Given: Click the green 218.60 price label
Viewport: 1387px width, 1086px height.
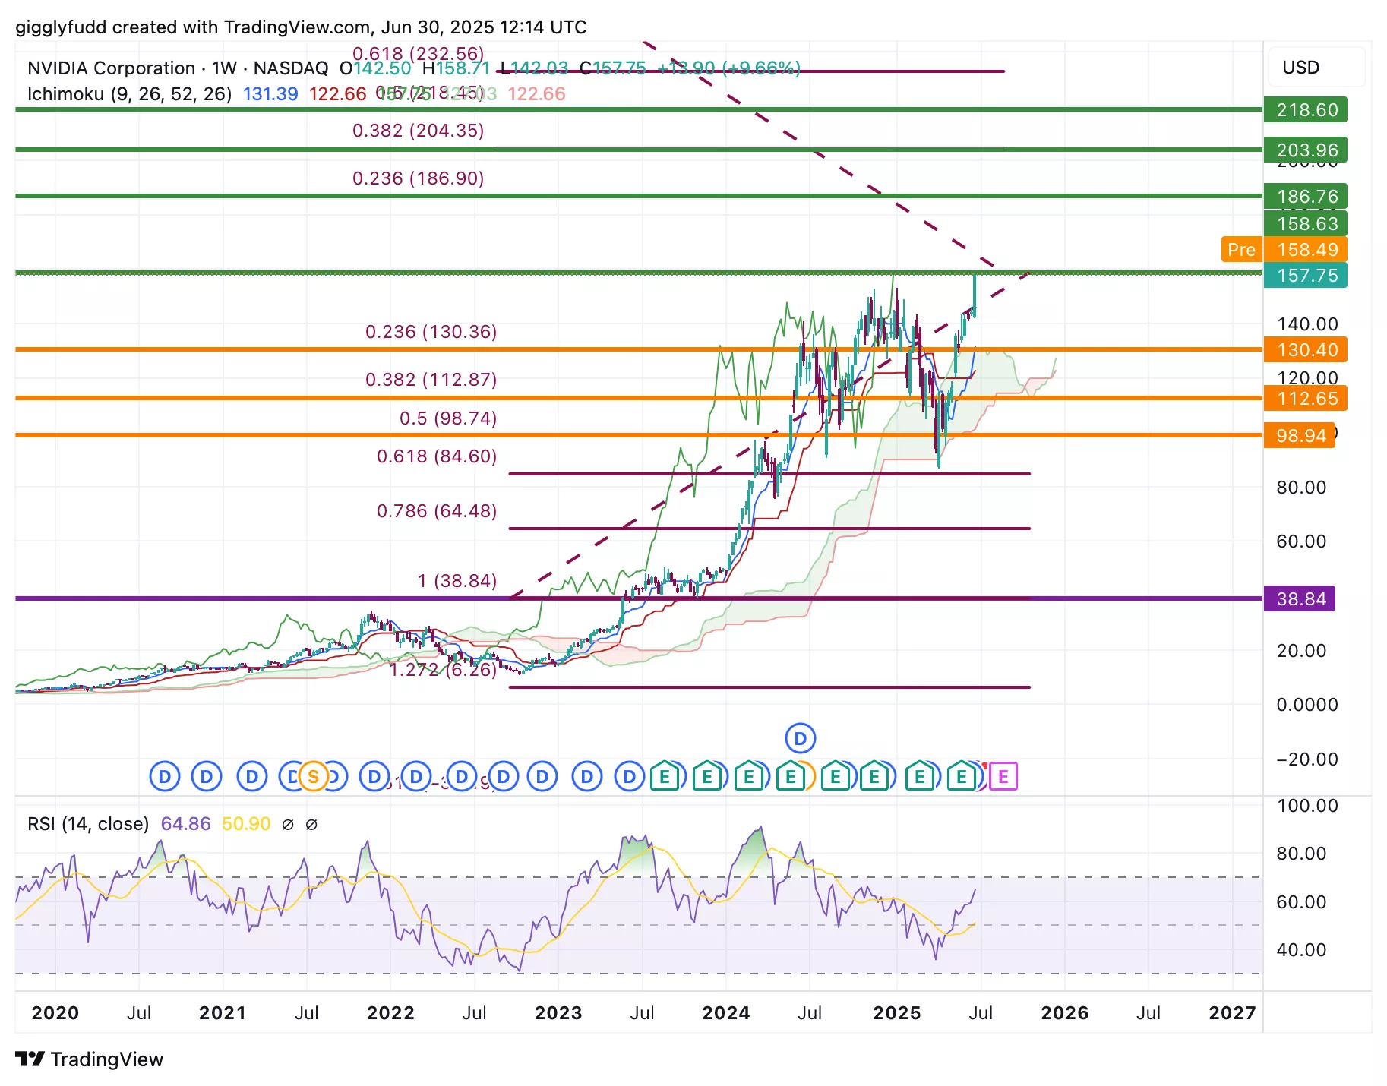Looking at the screenshot, I should tap(1306, 110).
